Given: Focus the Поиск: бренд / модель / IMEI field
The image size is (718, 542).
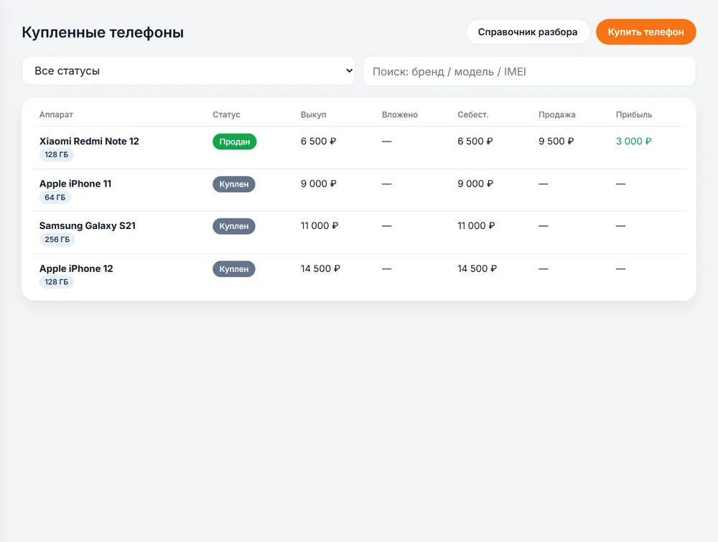Looking at the screenshot, I should point(529,71).
